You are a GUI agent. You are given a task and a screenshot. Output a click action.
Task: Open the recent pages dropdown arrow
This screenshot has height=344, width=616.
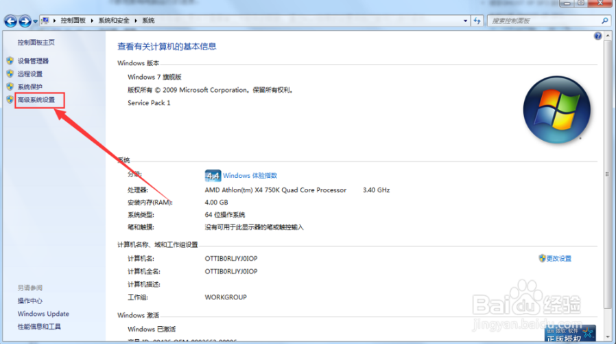pos(36,21)
